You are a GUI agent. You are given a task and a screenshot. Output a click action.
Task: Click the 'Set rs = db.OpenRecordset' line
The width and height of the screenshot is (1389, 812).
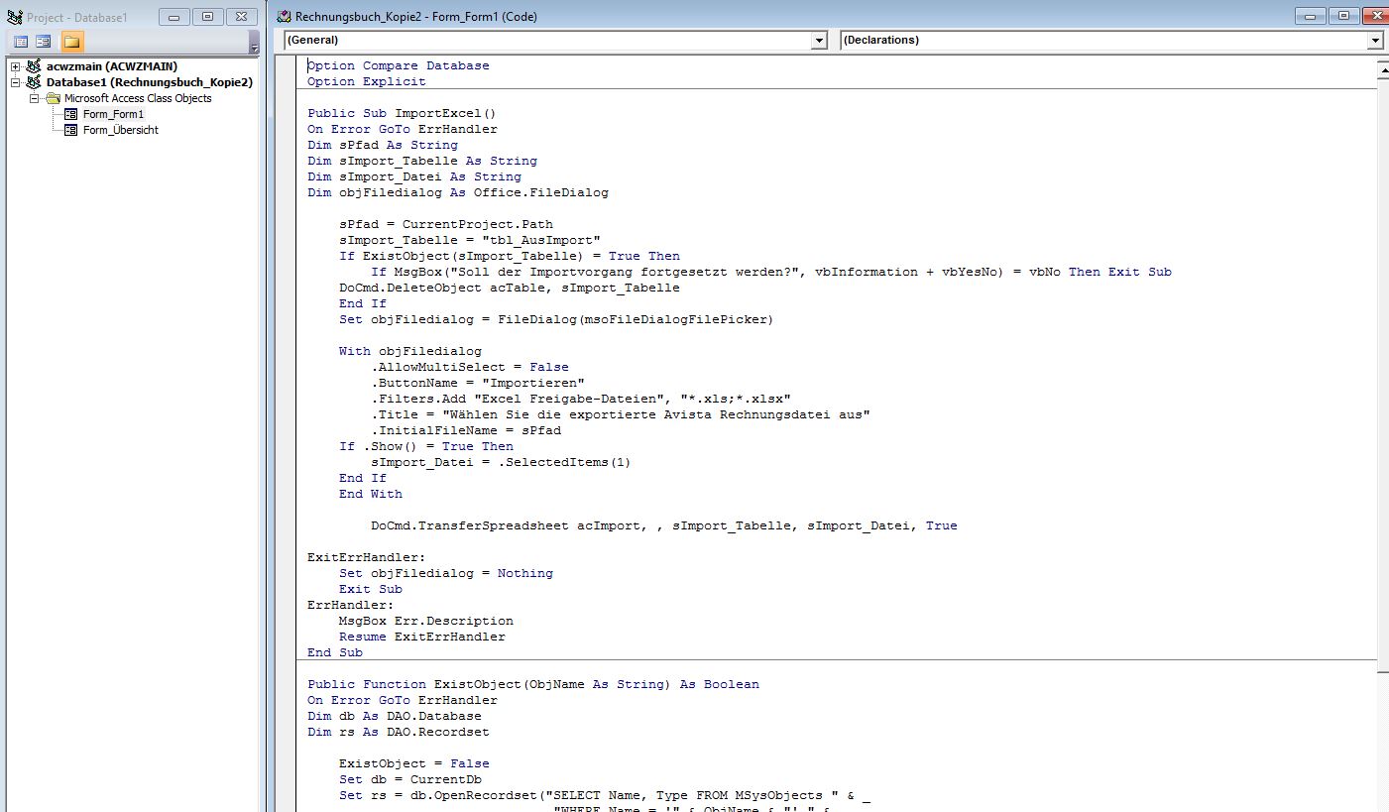[x=605, y=795]
